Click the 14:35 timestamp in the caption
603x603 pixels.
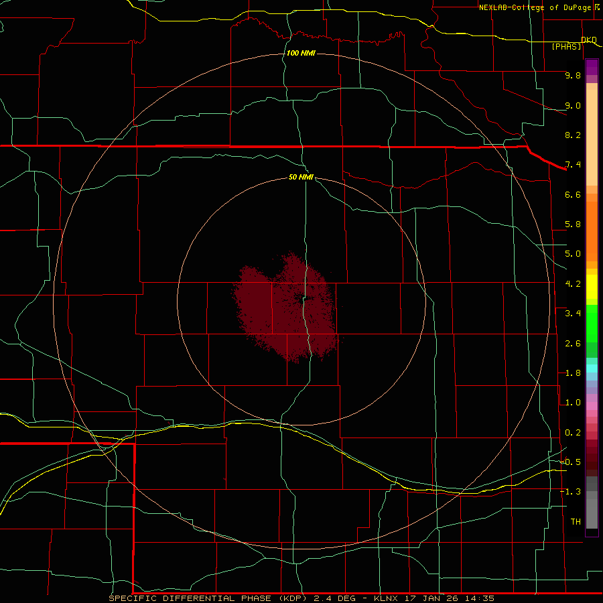tap(479, 598)
